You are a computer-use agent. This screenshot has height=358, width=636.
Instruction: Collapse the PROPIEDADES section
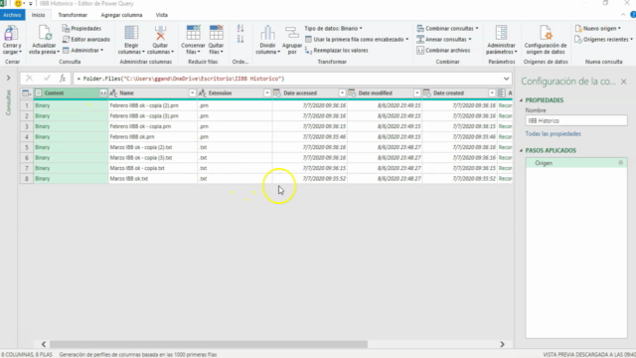[x=522, y=100]
